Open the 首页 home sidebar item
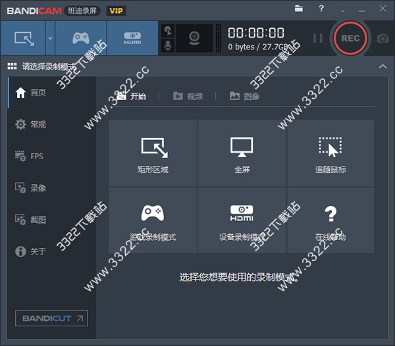 pos(51,93)
